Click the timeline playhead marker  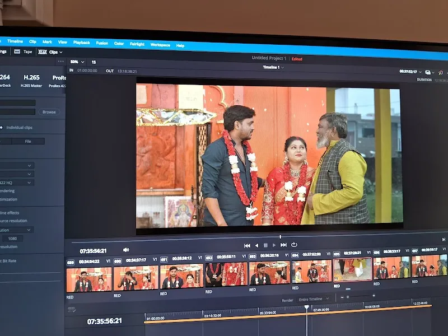coord(306,307)
